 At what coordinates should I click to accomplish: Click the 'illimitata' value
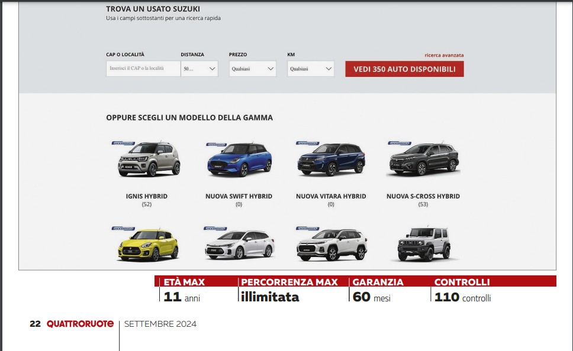(270, 297)
